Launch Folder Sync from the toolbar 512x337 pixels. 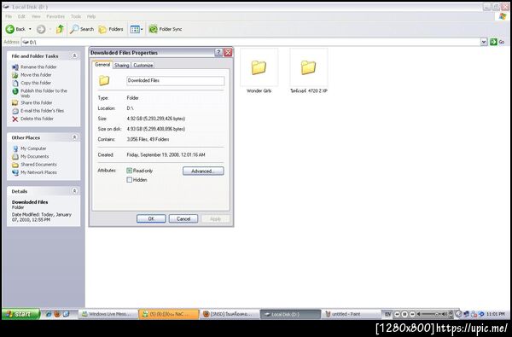(166, 29)
